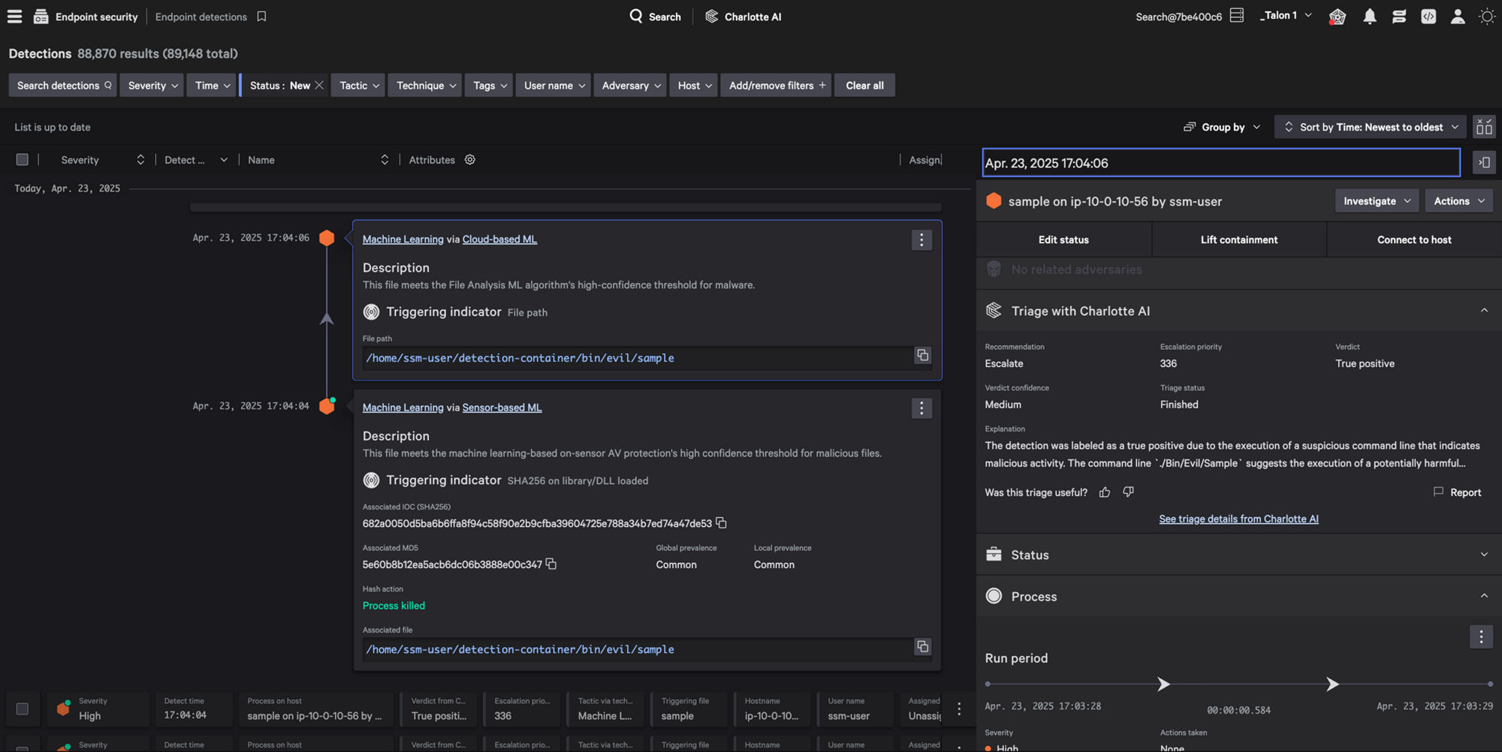1502x752 pixels.
Task: Open the kebab menu on the Cloud-based ML detection
Action: [x=921, y=239]
